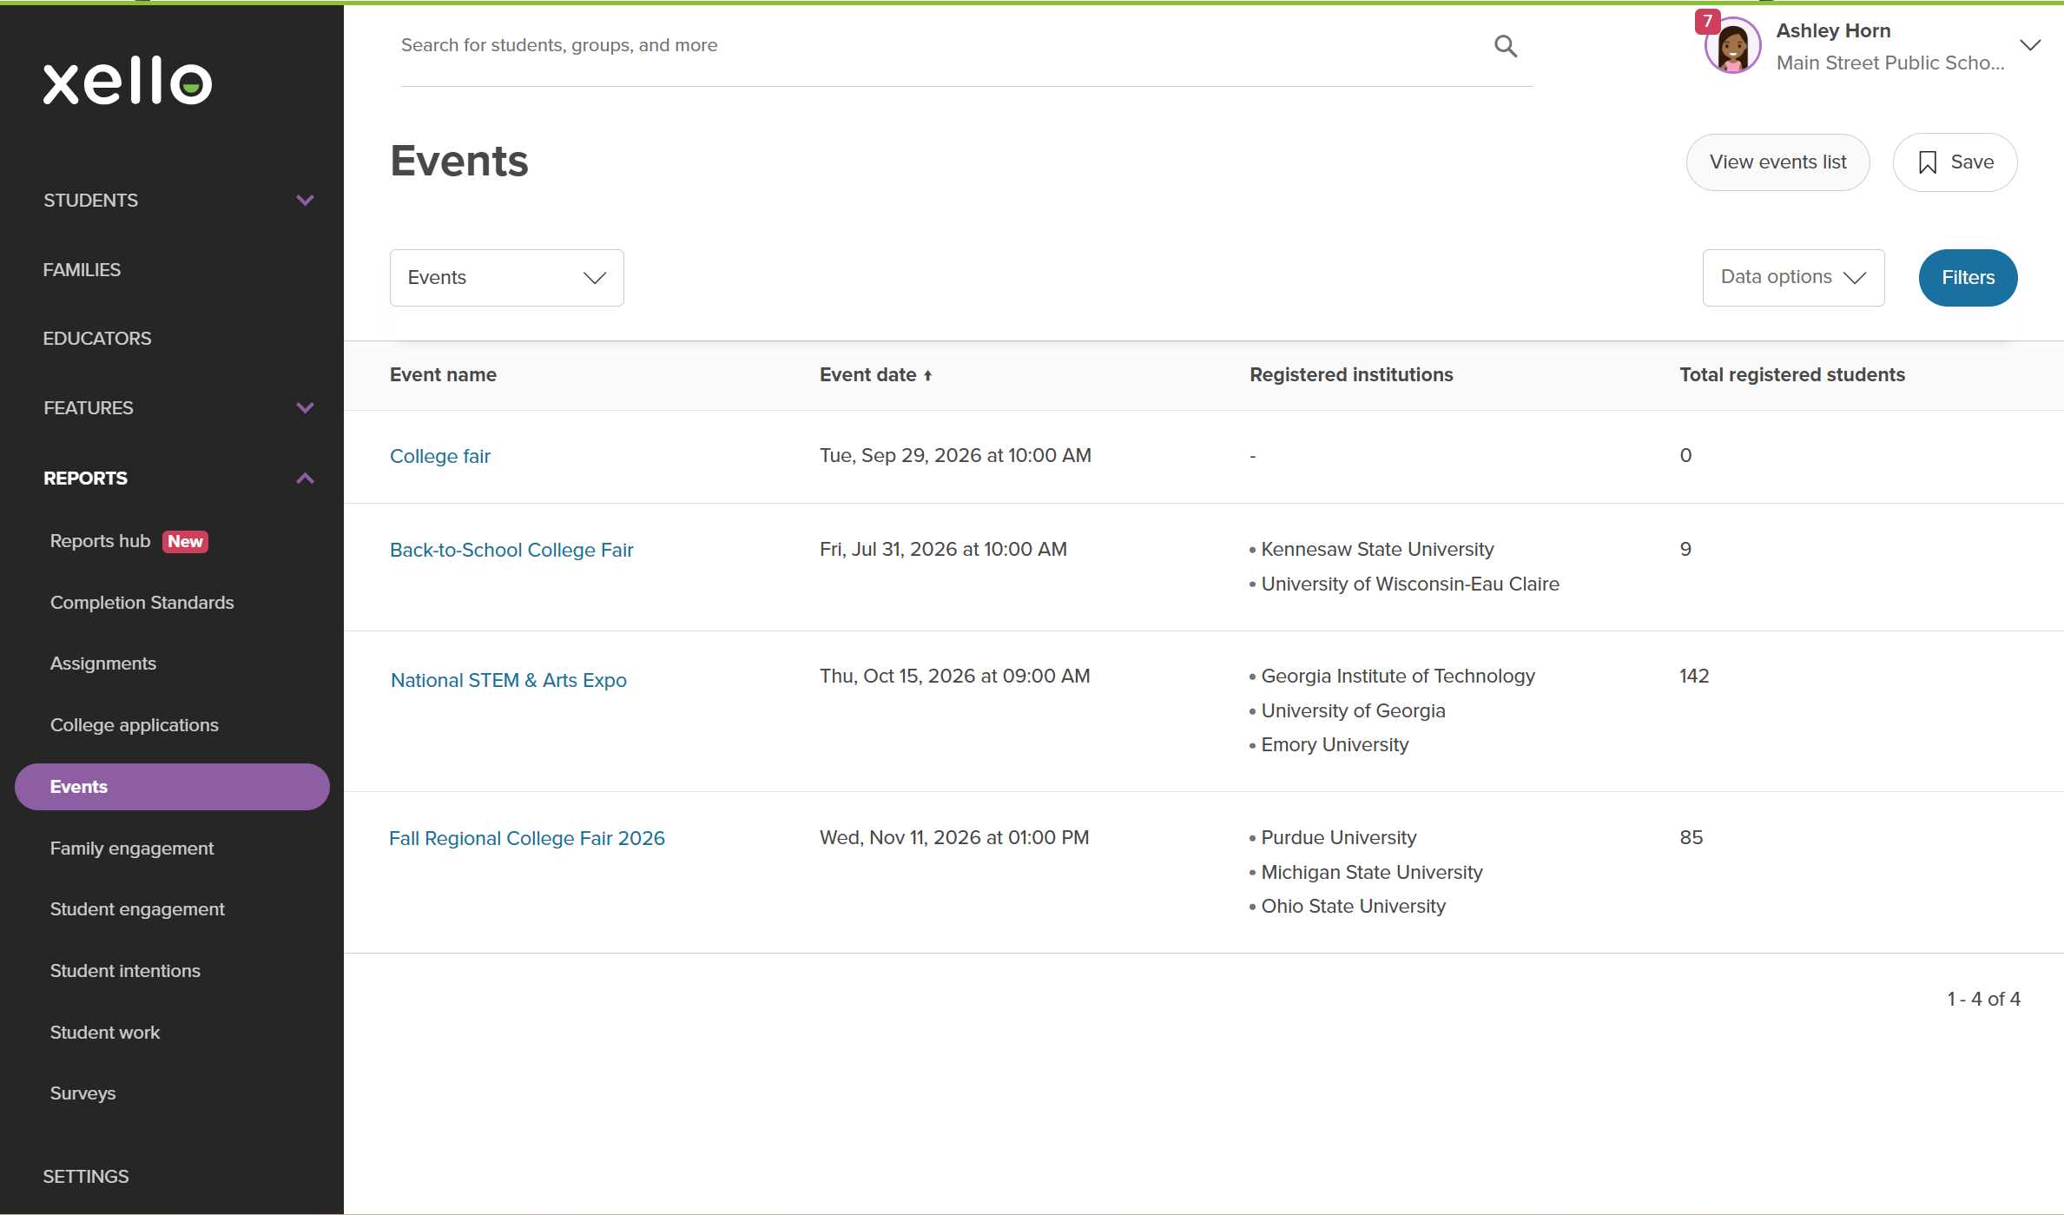Open the notification badge showing 7

[1707, 21]
